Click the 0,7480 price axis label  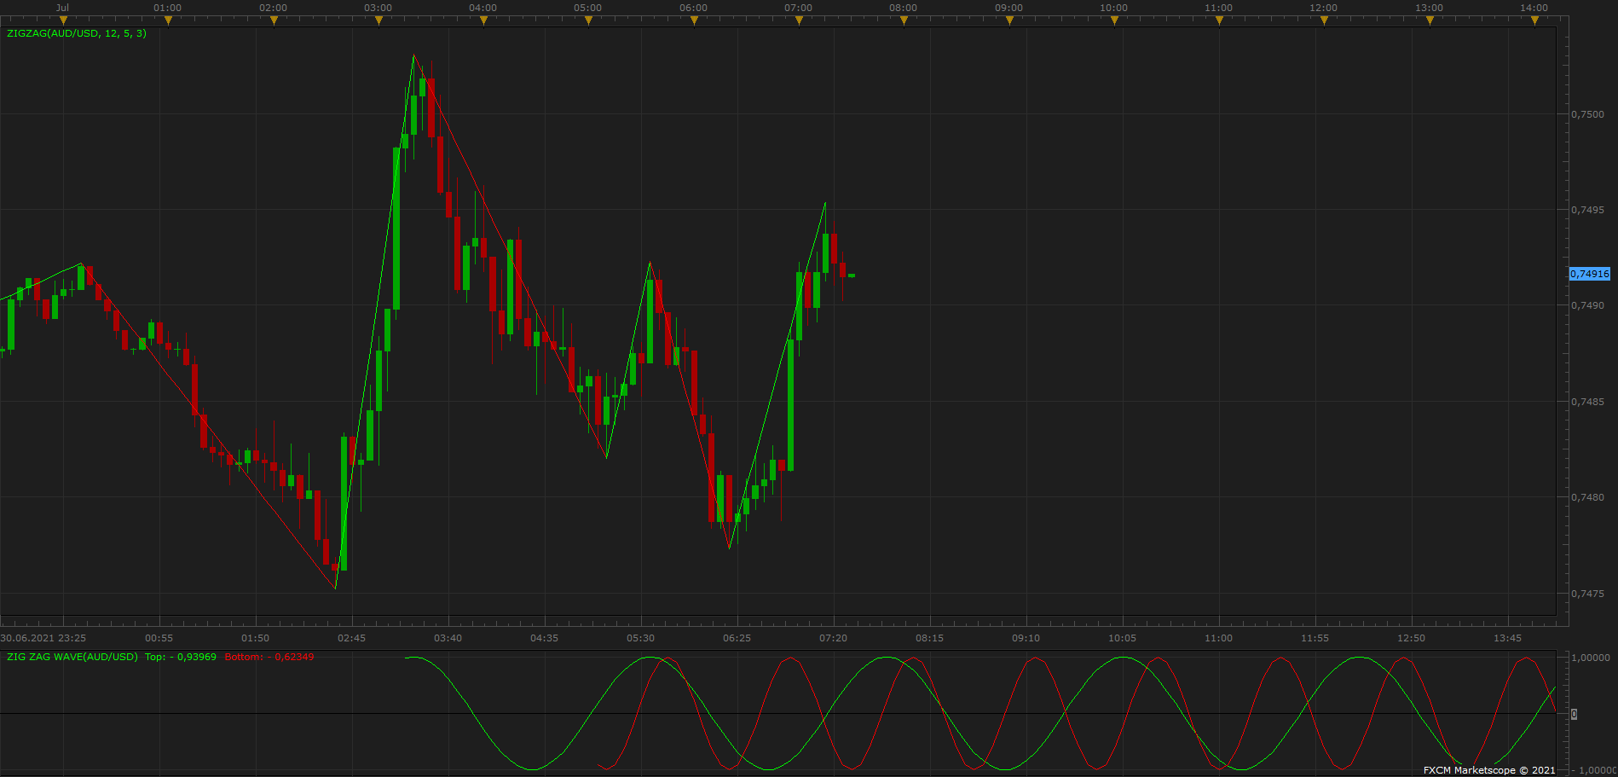[1587, 497]
